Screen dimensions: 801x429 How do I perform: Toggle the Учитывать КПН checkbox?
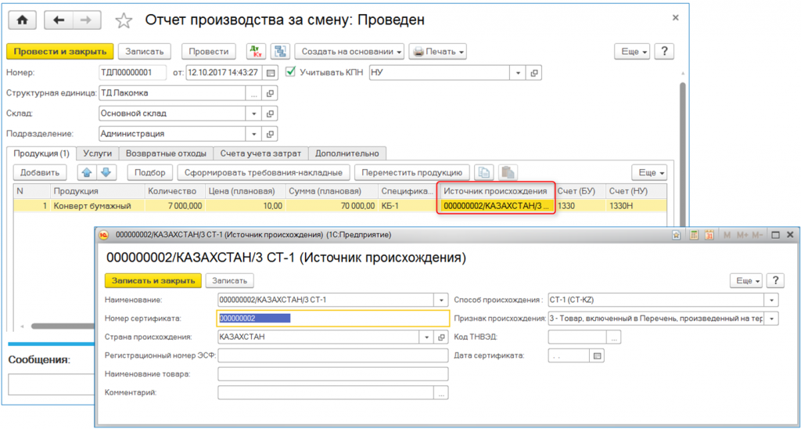coord(292,73)
